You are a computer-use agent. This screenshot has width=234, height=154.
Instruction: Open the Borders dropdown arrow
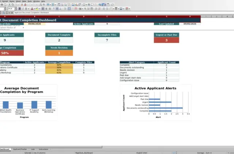(x=114, y=9)
